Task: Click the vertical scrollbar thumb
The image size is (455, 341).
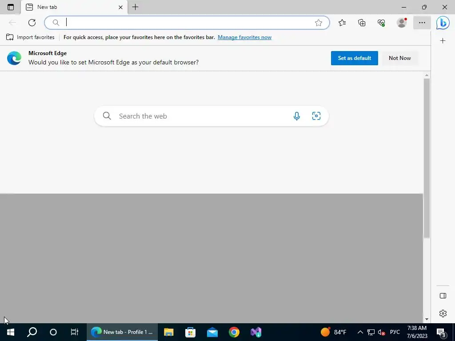Action: pos(427,158)
